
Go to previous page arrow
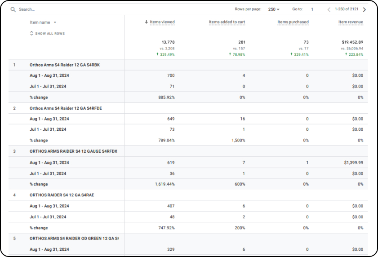click(329, 9)
